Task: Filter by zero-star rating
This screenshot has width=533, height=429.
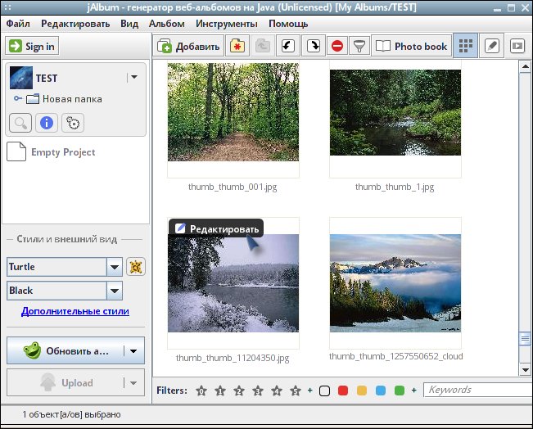Action: coord(201,391)
